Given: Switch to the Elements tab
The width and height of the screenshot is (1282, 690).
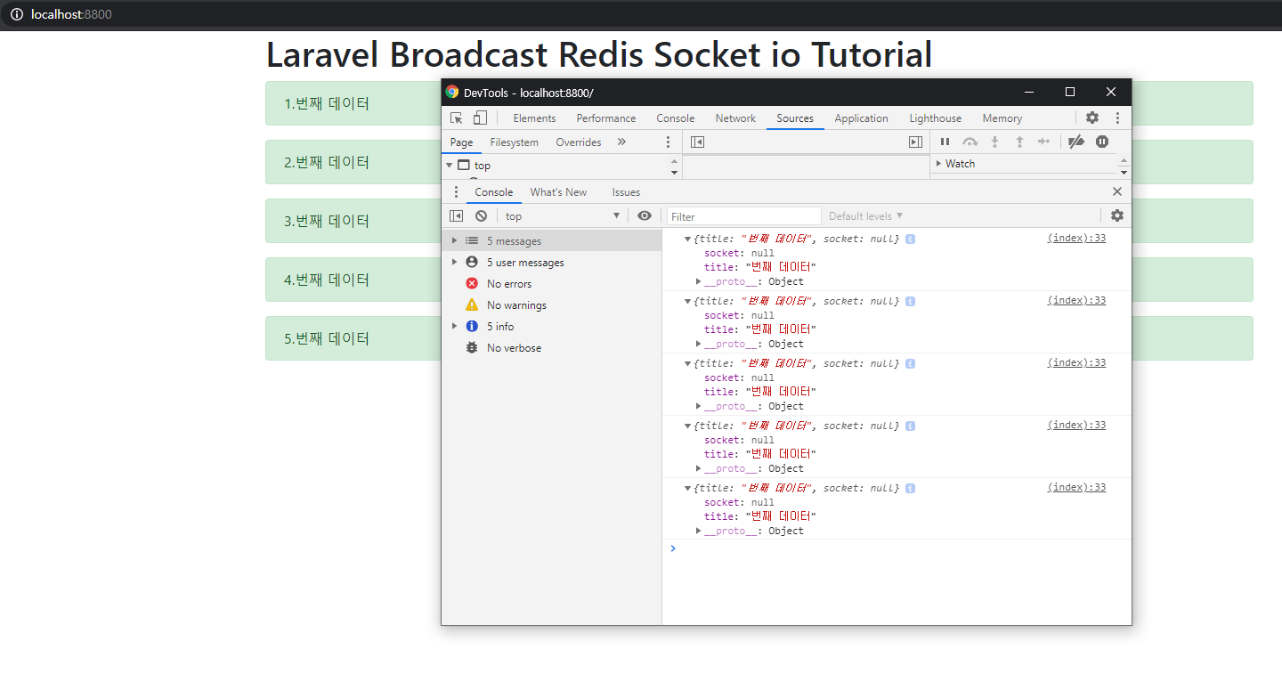Looking at the screenshot, I should [534, 118].
